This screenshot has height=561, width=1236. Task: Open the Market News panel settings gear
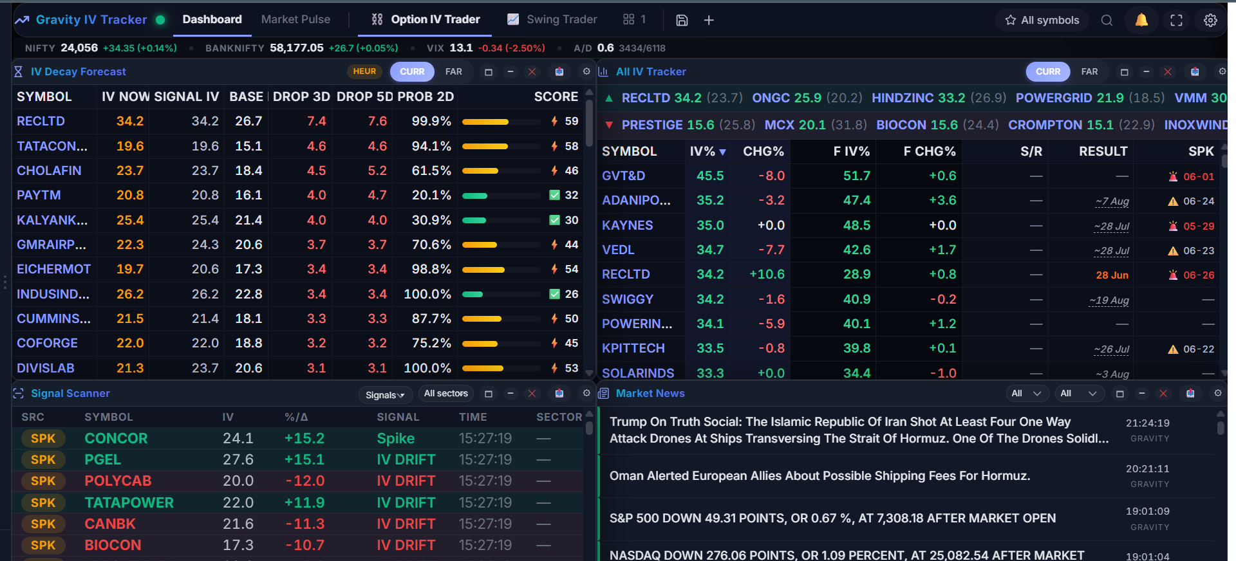(1218, 393)
